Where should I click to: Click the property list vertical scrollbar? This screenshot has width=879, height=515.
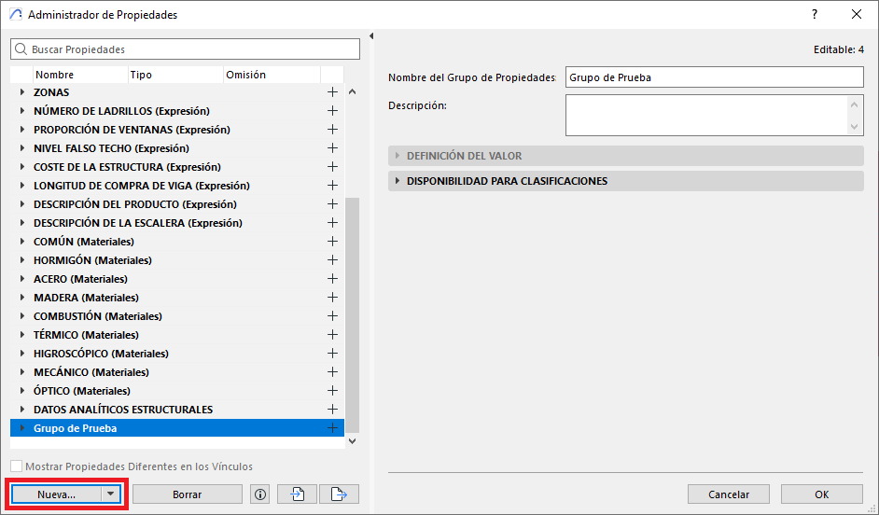[352, 308]
